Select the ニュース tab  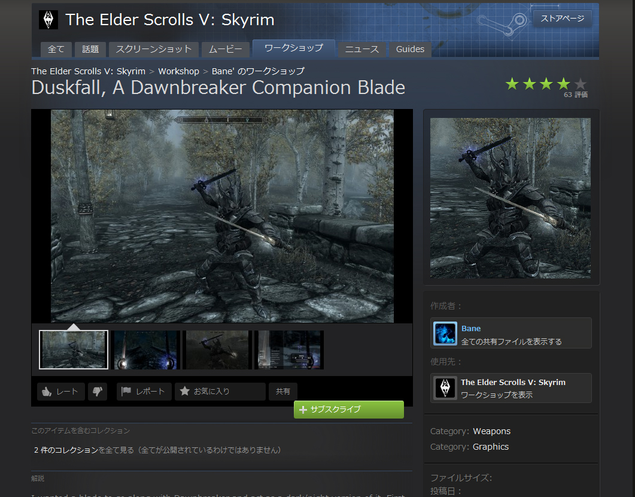[x=362, y=49]
